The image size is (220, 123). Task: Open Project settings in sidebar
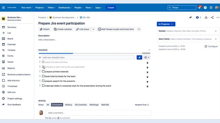[x=14, y=98]
